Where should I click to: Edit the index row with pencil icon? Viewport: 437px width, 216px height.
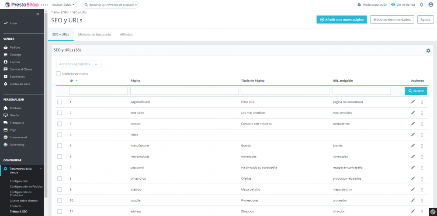pos(413,134)
